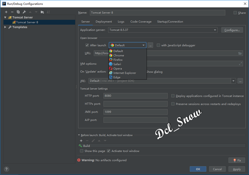Click the JRE ellipsis browse button

click(240, 81)
